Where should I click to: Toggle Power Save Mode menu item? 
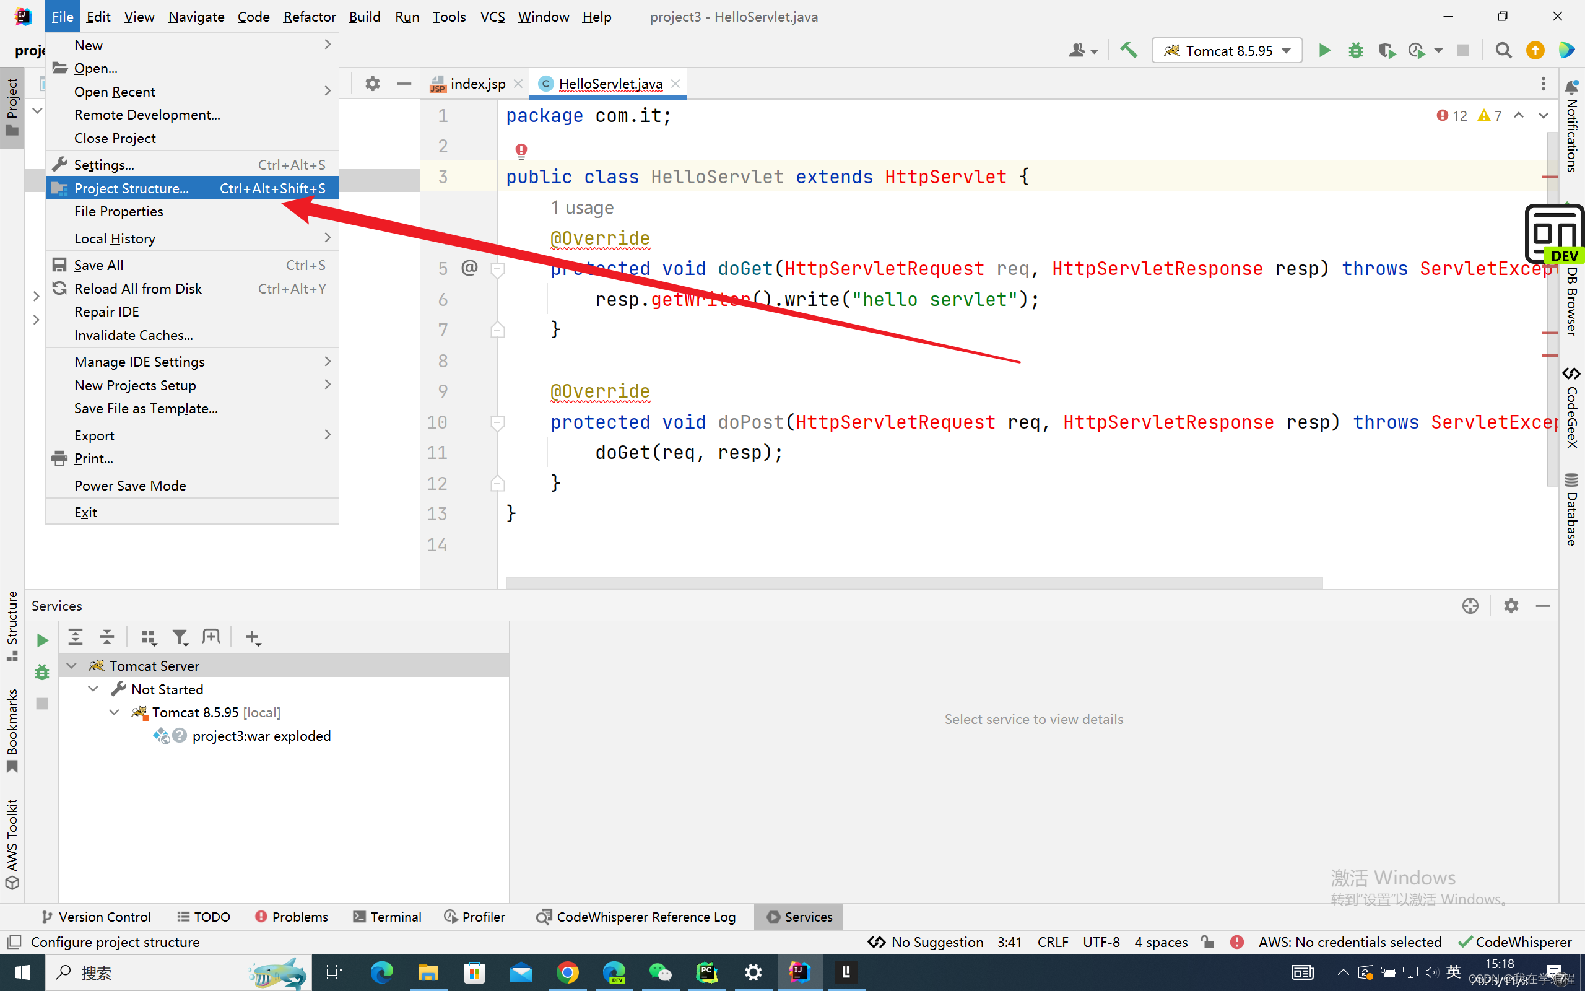pos(129,486)
